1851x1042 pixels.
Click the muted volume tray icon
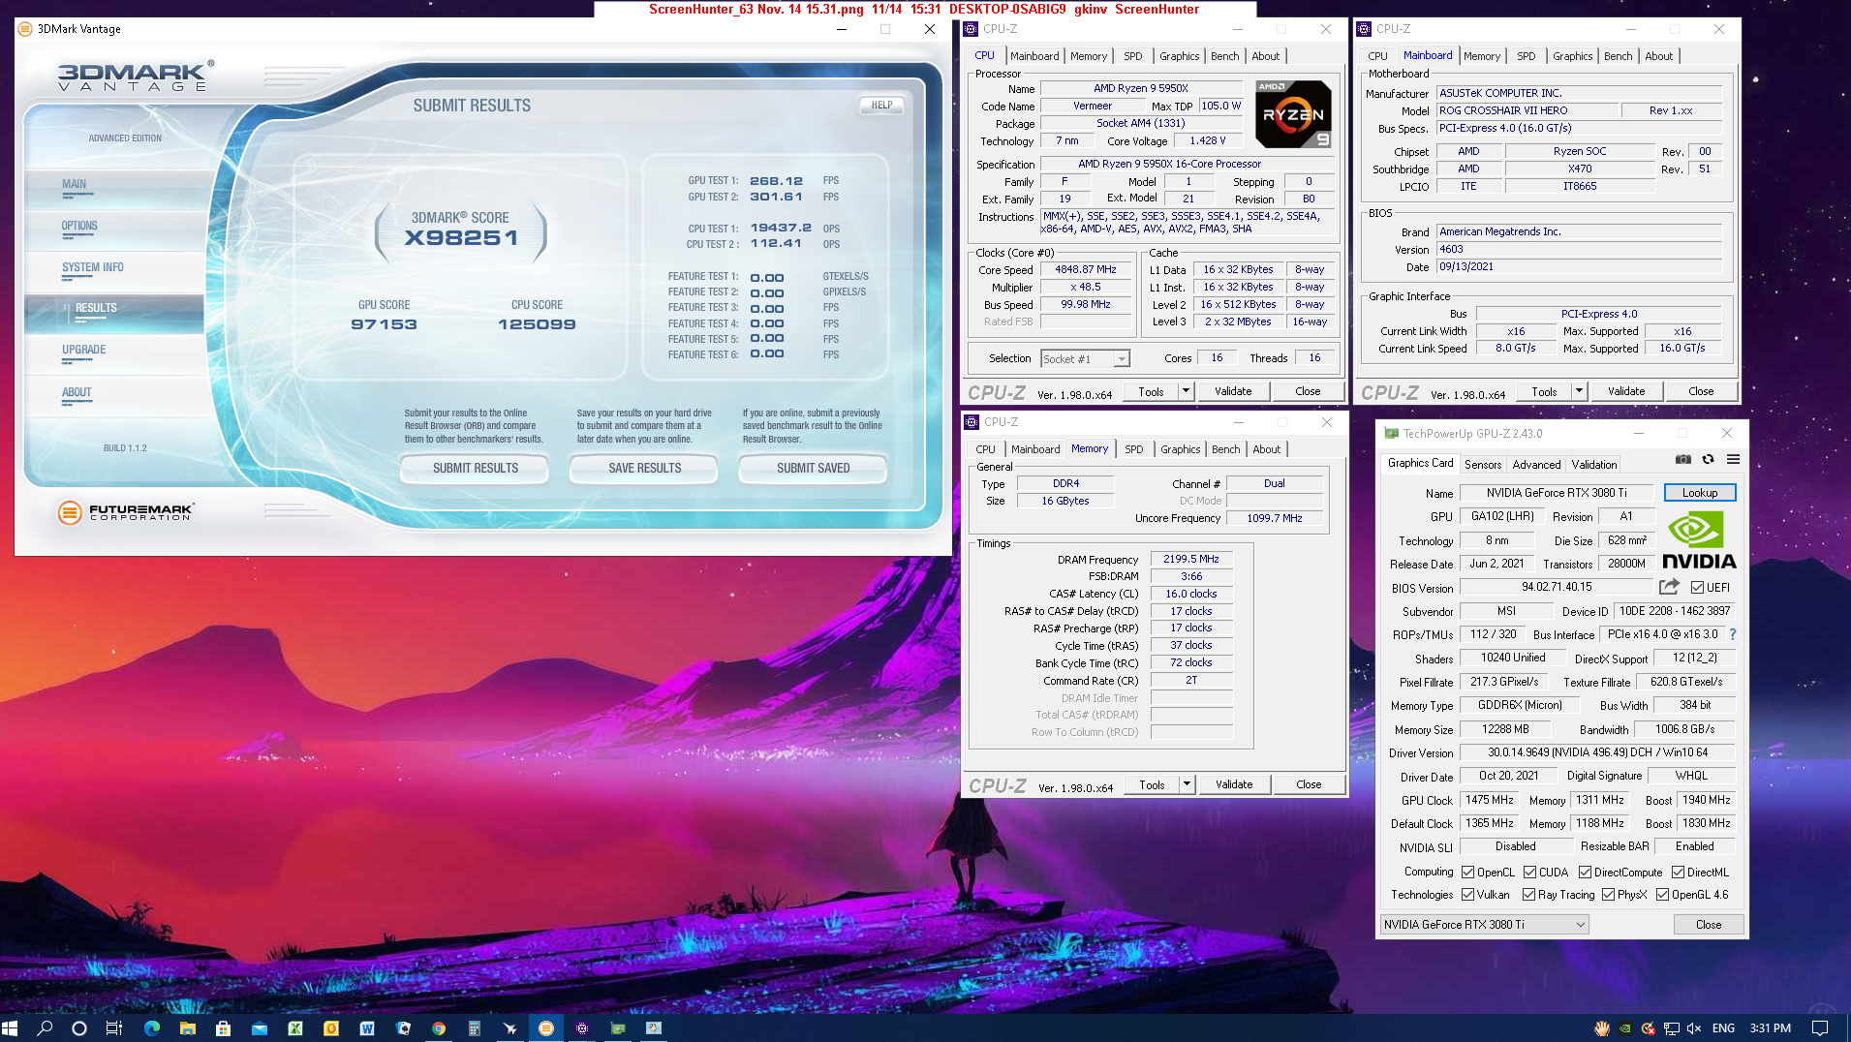[1694, 1028]
